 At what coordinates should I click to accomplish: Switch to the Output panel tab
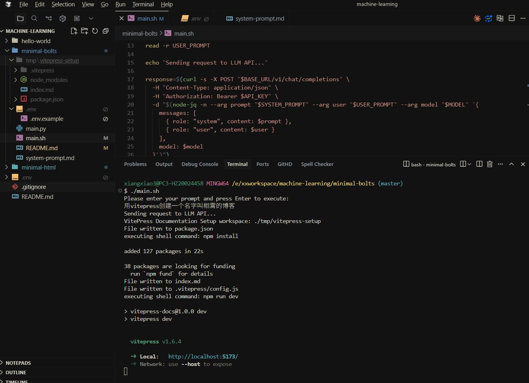[x=164, y=164]
